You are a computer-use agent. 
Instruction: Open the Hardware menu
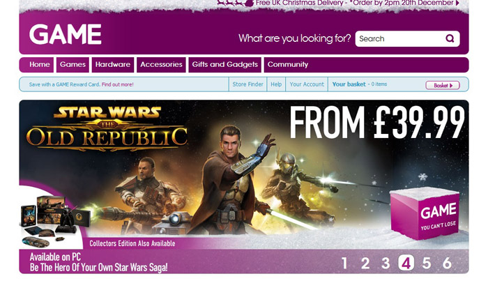(x=113, y=65)
